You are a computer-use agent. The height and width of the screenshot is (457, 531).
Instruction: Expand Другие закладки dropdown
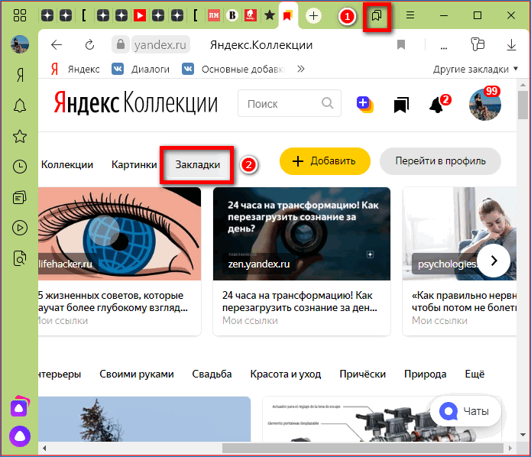point(475,69)
